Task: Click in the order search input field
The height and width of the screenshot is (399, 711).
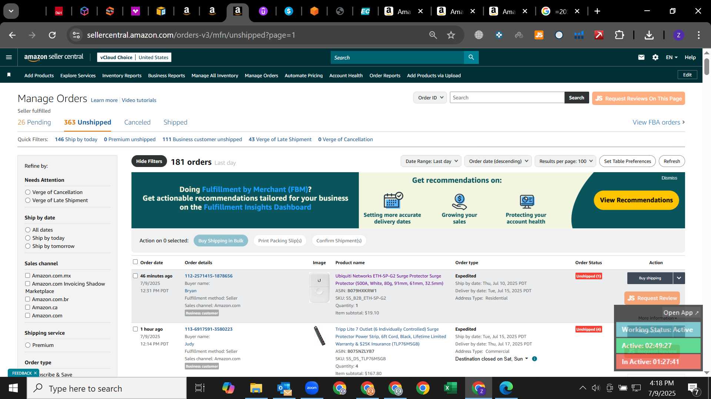Action: (507, 98)
